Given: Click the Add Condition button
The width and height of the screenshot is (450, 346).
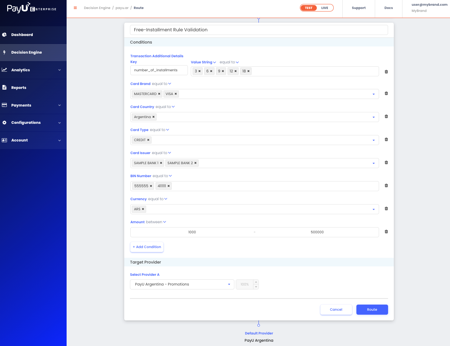Looking at the screenshot, I should tap(147, 247).
